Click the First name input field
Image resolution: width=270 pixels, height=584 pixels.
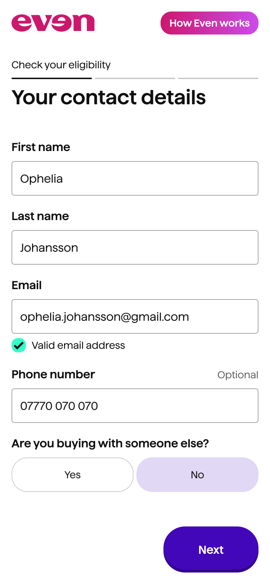[135, 178]
